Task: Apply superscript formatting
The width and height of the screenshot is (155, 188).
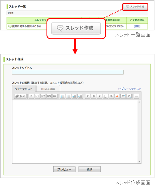Action: click(123, 96)
